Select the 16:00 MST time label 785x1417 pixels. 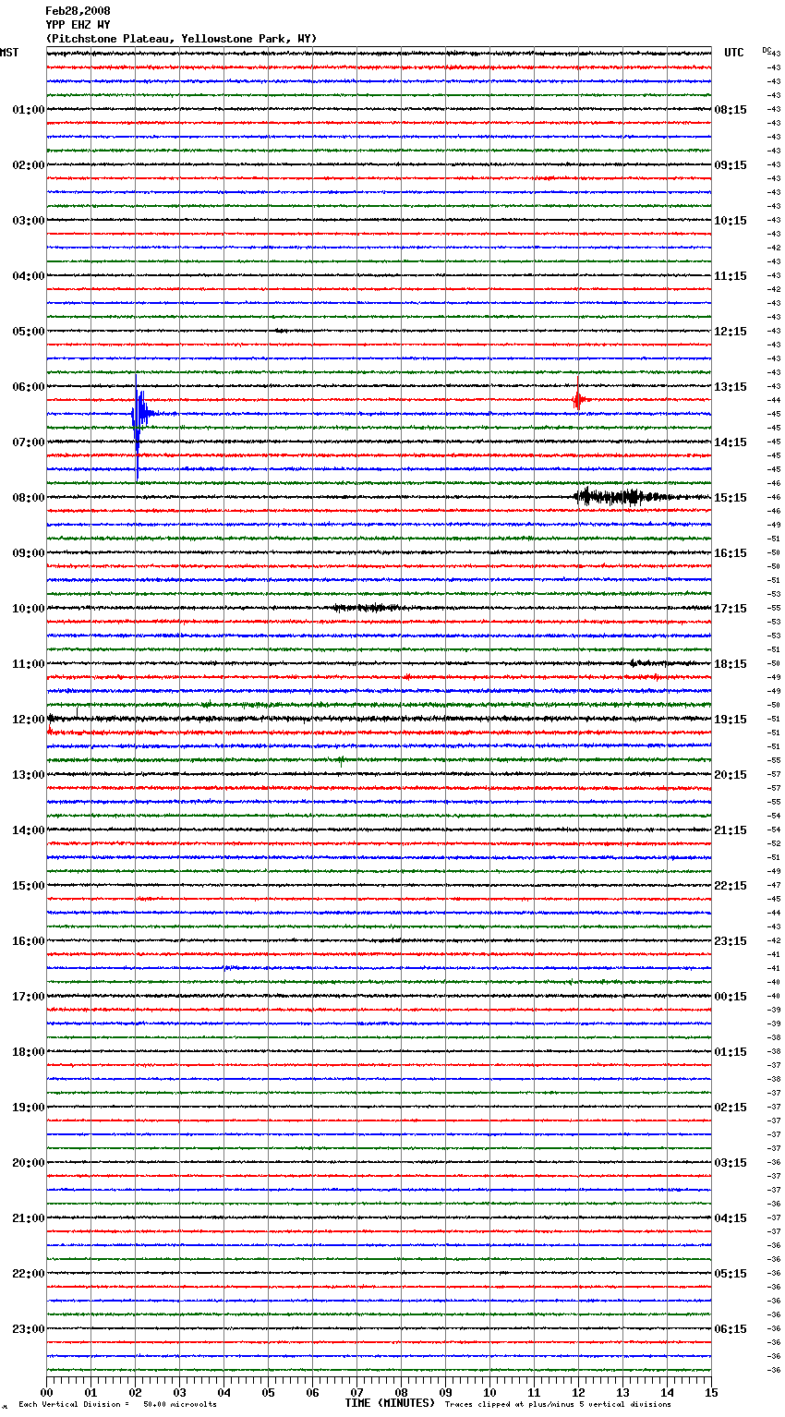click(29, 941)
